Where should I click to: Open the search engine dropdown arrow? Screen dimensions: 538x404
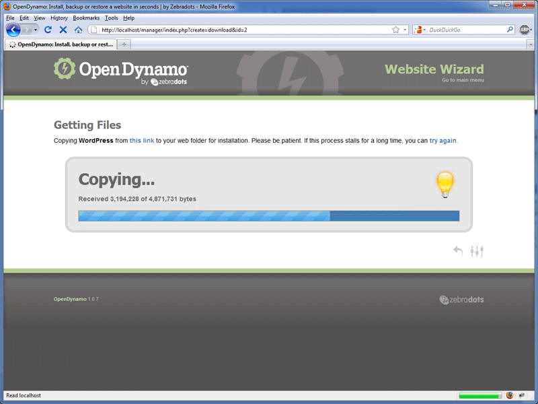424,30
